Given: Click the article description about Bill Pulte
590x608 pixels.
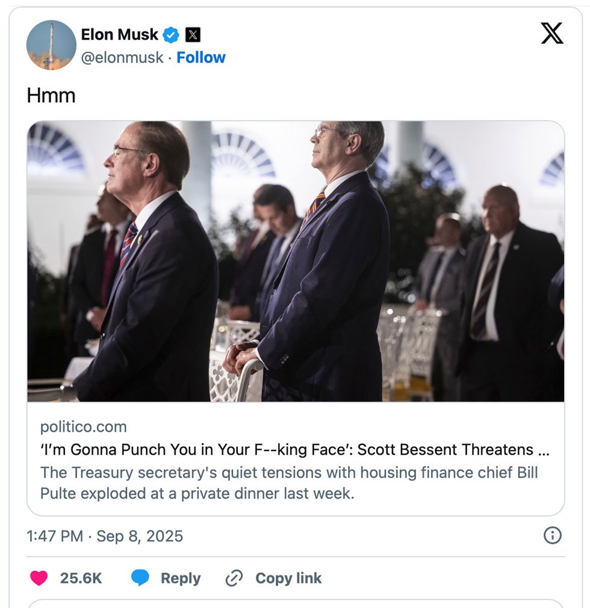Looking at the screenshot, I should pos(289,483).
